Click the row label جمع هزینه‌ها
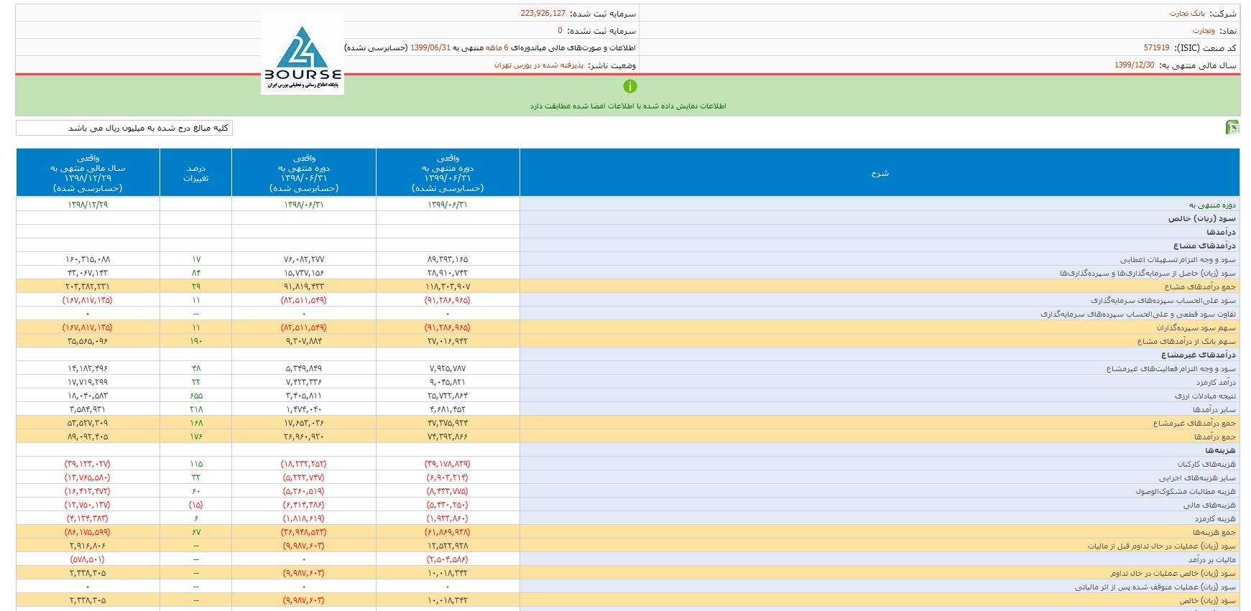Viewport: 1251px width, 611px height. point(1214,532)
